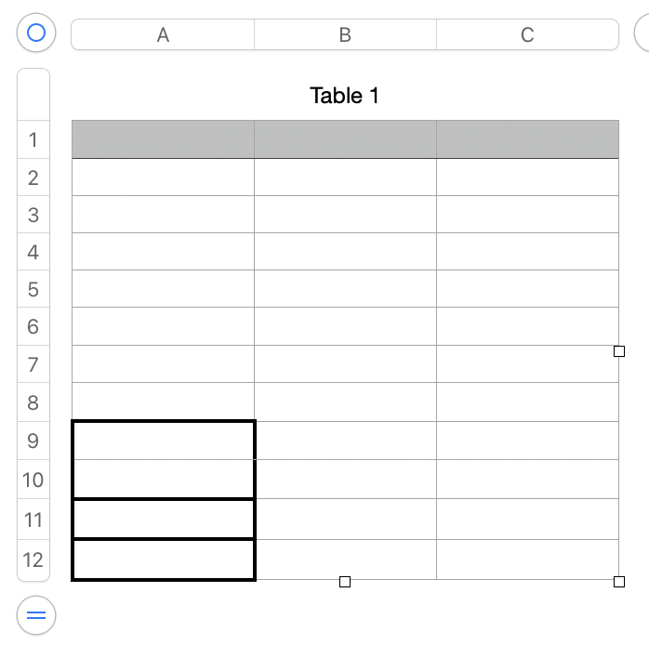The height and width of the screenshot is (645, 649).
Task: Click cell A12 with thick border
Action: point(163,559)
